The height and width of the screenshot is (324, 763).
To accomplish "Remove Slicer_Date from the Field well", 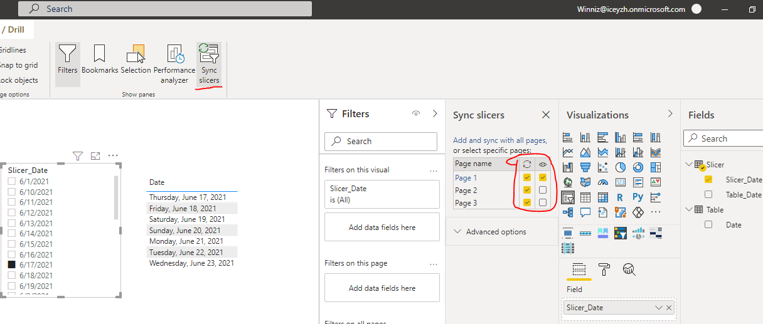I will coord(669,308).
